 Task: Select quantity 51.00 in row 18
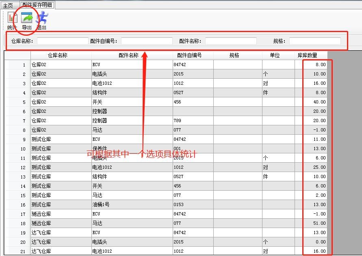click(x=311, y=223)
